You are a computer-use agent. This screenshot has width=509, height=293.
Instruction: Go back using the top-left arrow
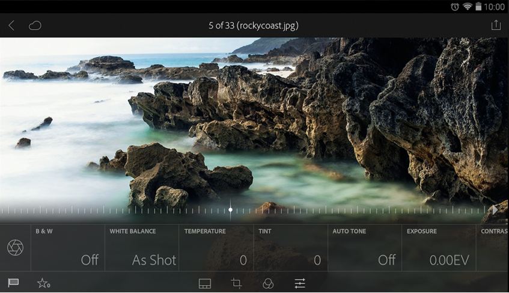11,25
